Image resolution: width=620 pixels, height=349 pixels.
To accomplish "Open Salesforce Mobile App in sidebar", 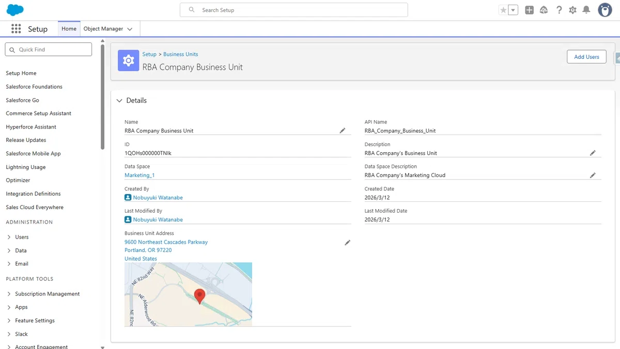I will tap(34, 154).
